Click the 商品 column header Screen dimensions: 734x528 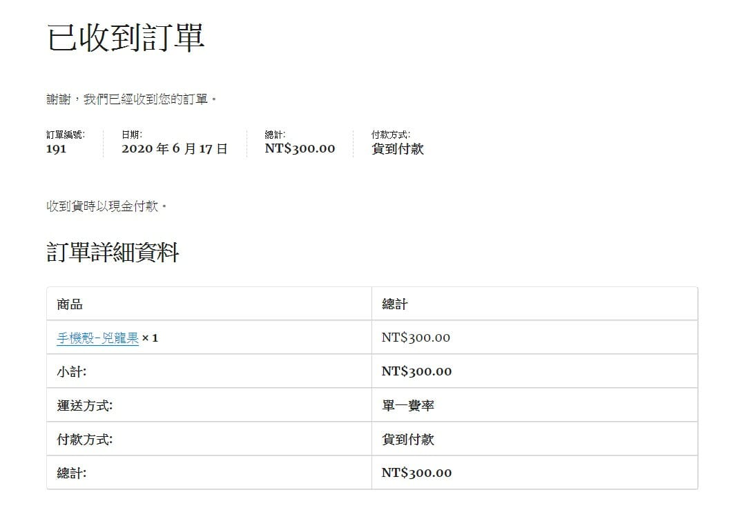pyautogui.click(x=70, y=304)
